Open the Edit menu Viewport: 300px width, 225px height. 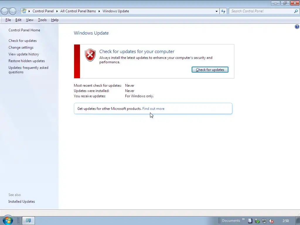(18, 20)
